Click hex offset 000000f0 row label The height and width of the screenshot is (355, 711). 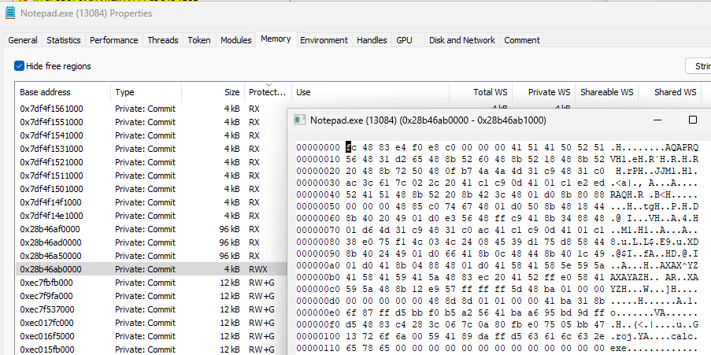tap(318, 324)
